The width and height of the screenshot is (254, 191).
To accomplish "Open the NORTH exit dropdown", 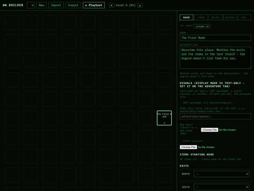I will point(221,174).
